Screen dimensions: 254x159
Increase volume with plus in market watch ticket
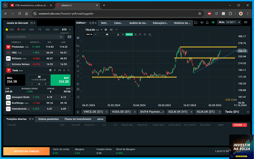pyautogui.click(x=45, y=84)
